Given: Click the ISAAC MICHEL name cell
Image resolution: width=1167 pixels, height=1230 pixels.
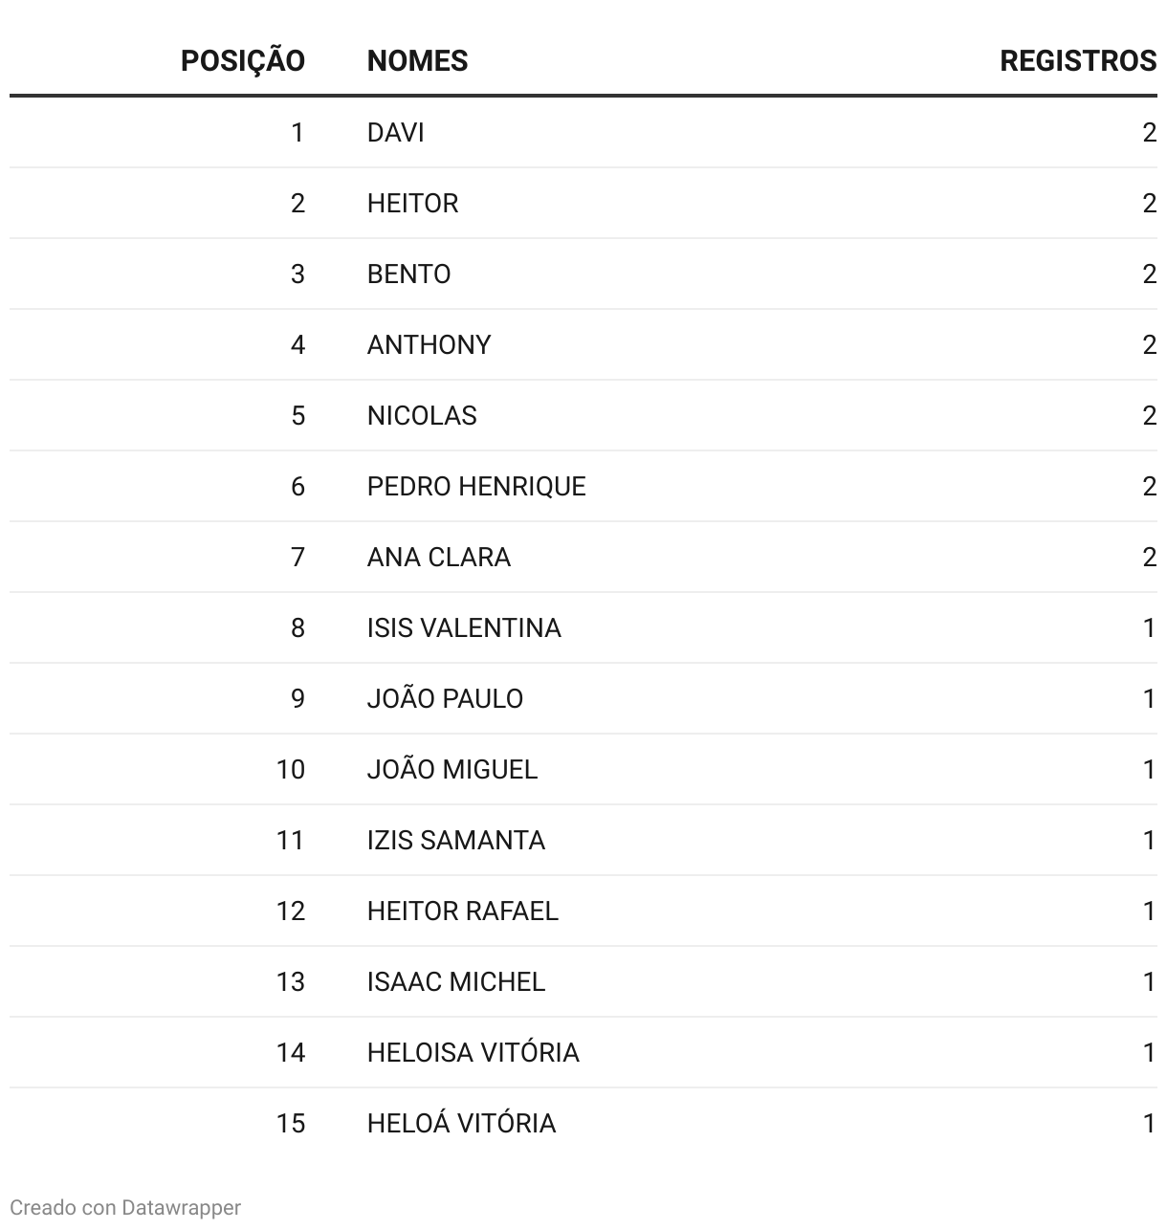Looking at the screenshot, I should coord(456,981).
